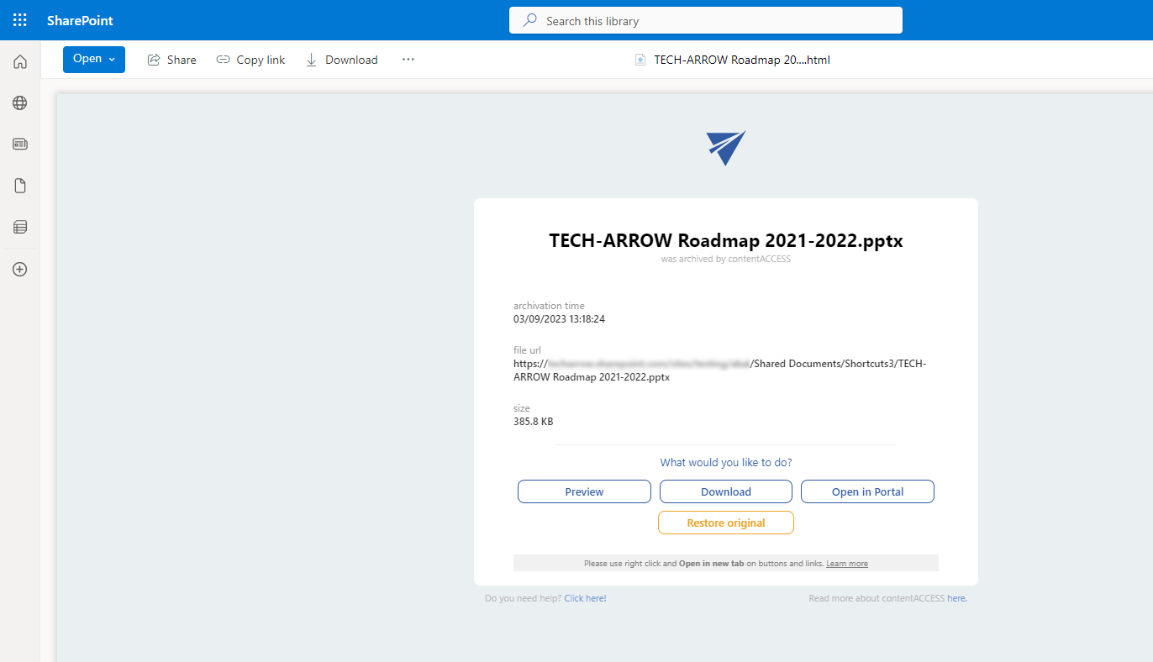Open My lists icon in sidebar
The image size is (1153, 662).
(20, 227)
